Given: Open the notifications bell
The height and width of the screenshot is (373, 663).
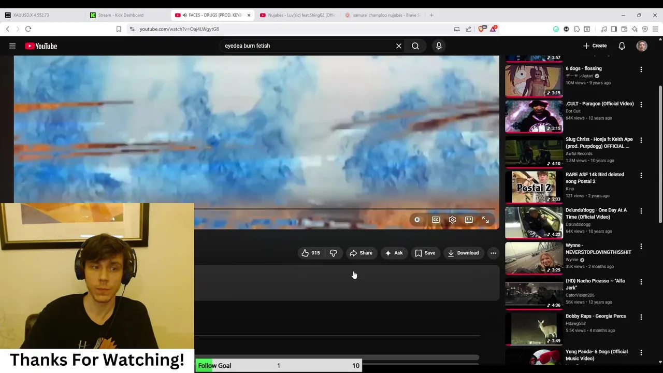Looking at the screenshot, I should click(x=622, y=46).
